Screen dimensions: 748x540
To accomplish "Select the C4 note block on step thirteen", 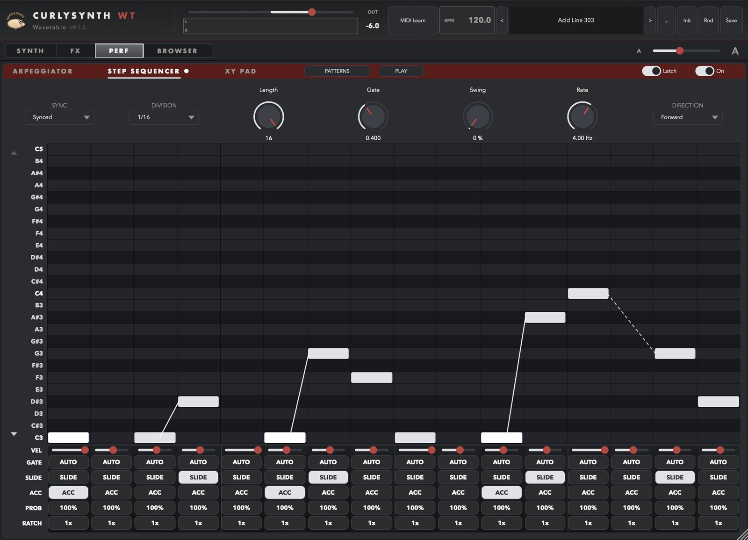I will (x=588, y=294).
